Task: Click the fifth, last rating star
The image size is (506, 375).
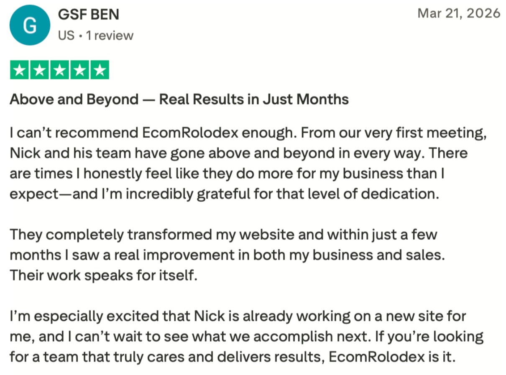Action: pyautogui.click(x=100, y=70)
